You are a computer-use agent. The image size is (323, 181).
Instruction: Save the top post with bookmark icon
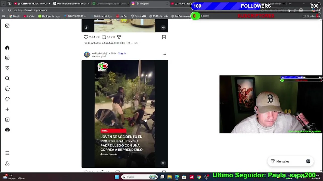coord(164,37)
